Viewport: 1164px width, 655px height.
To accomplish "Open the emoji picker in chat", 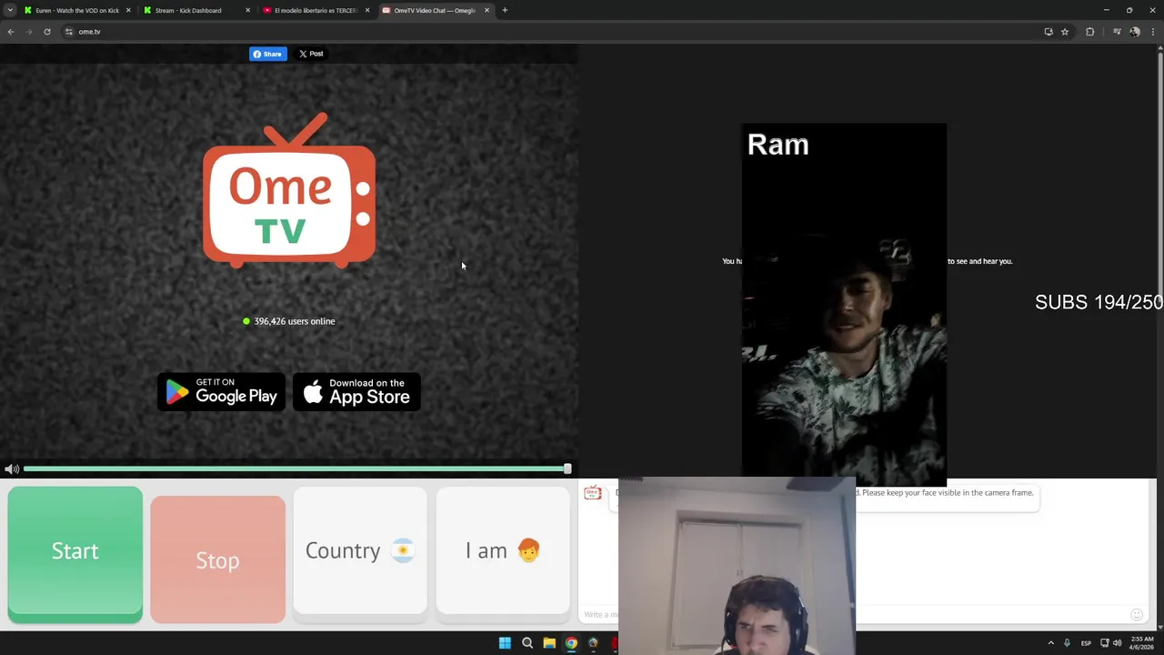I will (x=1137, y=615).
